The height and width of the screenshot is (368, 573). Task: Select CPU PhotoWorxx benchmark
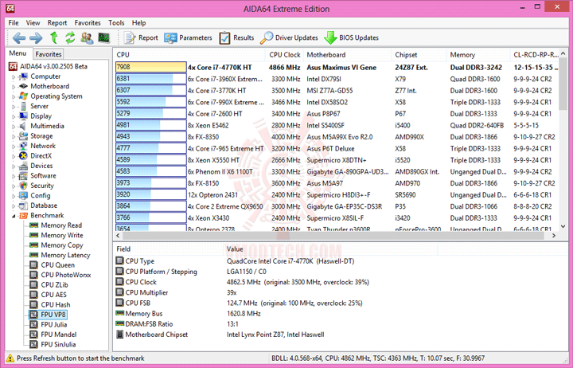pyautogui.click(x=66, y=275)
